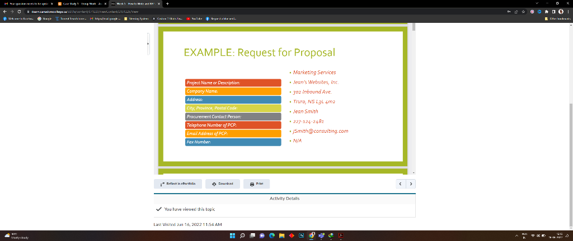Screen dimensions: 573x241
Task: Share this page icon
Action: [516, 11]
